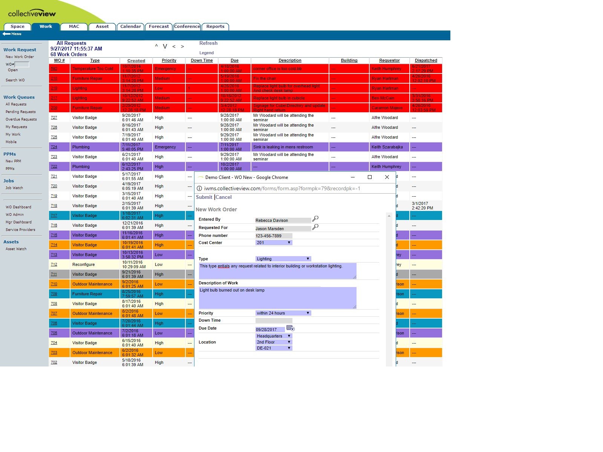The height and width of the screenshot is (452, 603).
Task: Click the up caret navigation arrow
Action: pos(156,46)
